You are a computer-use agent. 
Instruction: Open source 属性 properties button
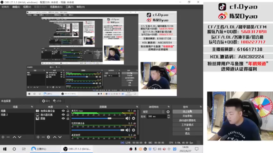(46, 101)
